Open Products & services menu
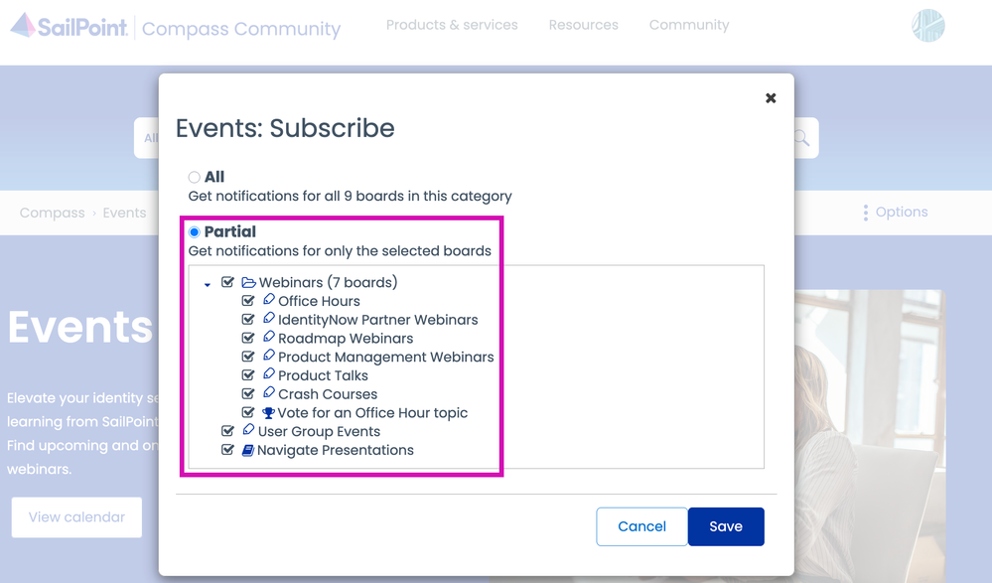Screen dimensions: 992x583 point(452,25)
